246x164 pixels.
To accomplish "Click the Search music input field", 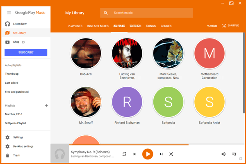I will coord(146,13).
